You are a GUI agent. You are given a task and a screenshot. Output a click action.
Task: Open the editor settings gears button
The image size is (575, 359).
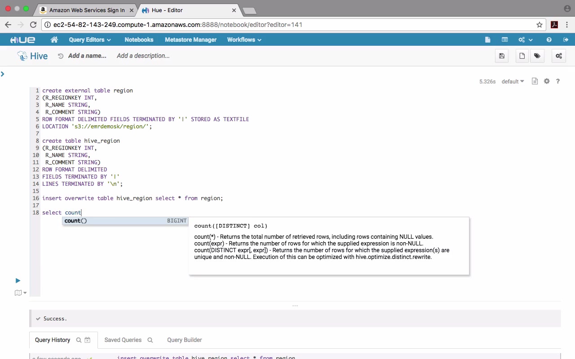pyautogui.click(x=559, y=56)
